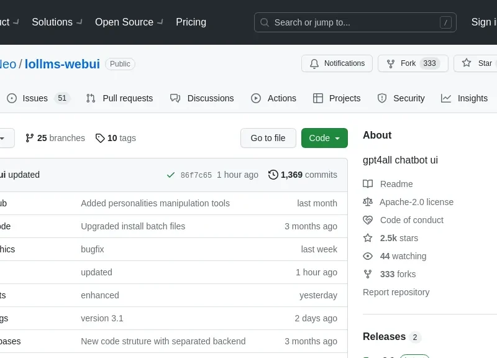Expand the Solutions menu

[x=57, y=22]
